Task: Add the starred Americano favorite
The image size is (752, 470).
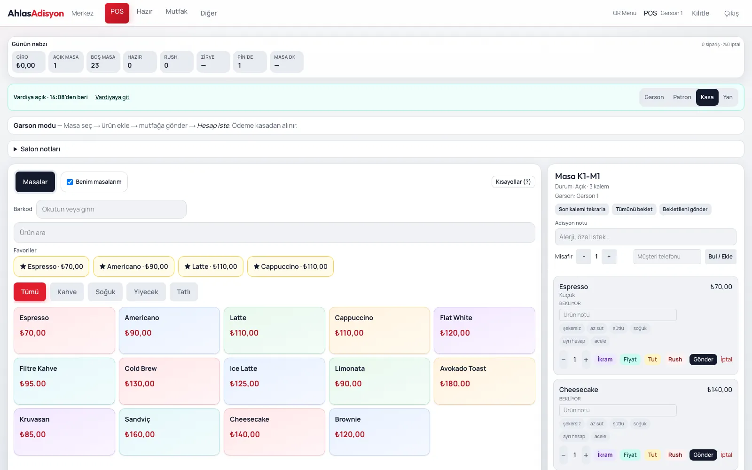Action: coord(133,266)
